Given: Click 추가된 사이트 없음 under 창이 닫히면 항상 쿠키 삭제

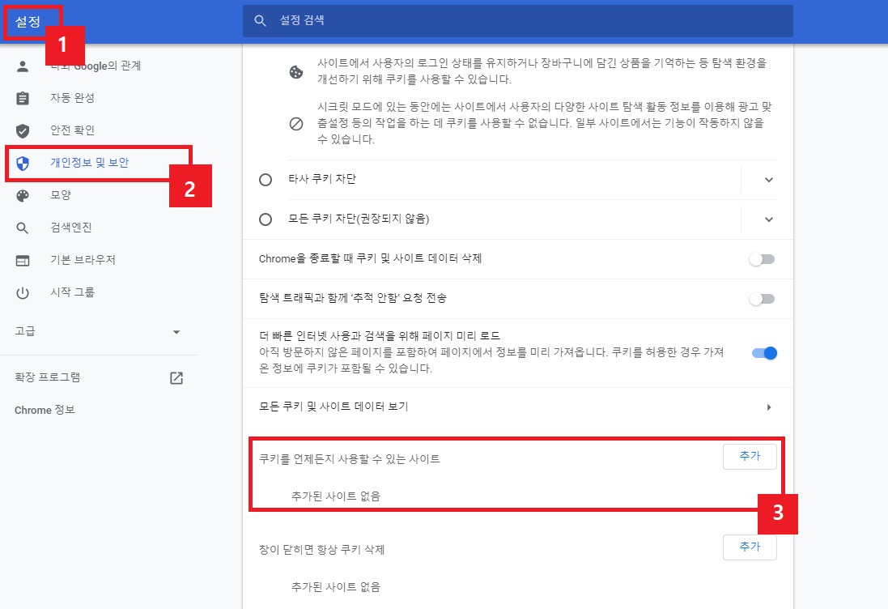Looking at the screenshot, I should (x=336, y=587).
